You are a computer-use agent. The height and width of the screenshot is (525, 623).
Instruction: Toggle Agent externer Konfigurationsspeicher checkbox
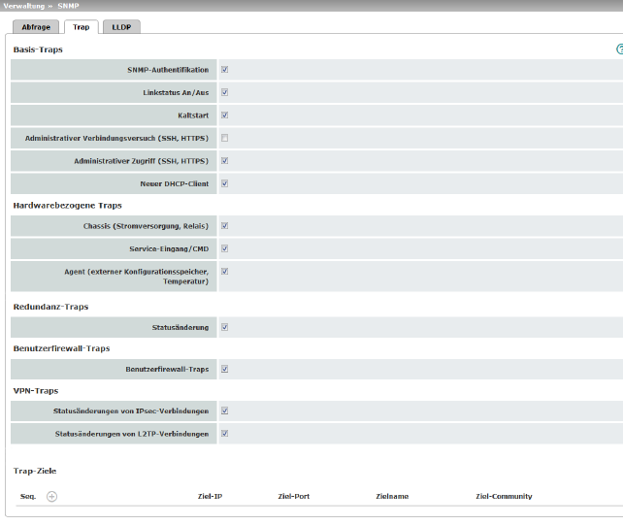[224, 272]
